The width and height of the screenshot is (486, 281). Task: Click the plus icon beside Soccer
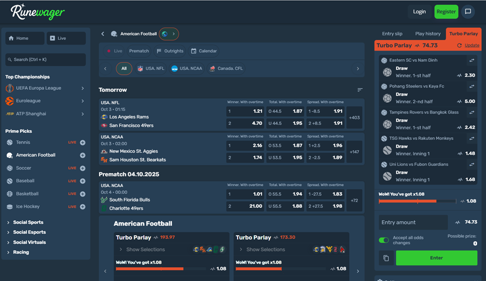tap(83, 168)
